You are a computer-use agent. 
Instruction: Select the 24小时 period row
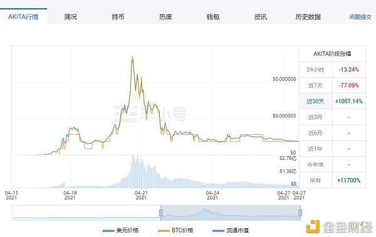332,70
